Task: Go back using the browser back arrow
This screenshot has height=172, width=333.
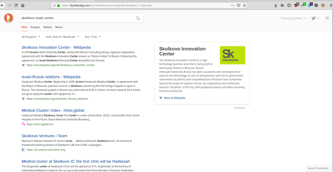Action: 2,5
